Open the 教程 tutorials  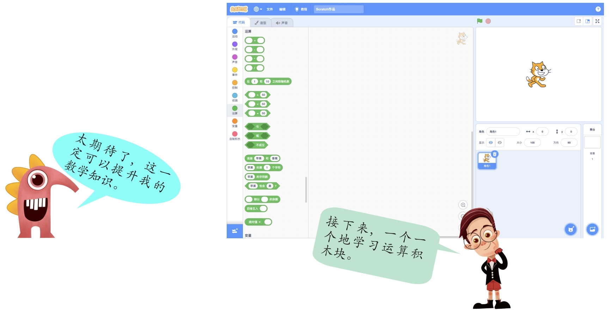point(301,9)
